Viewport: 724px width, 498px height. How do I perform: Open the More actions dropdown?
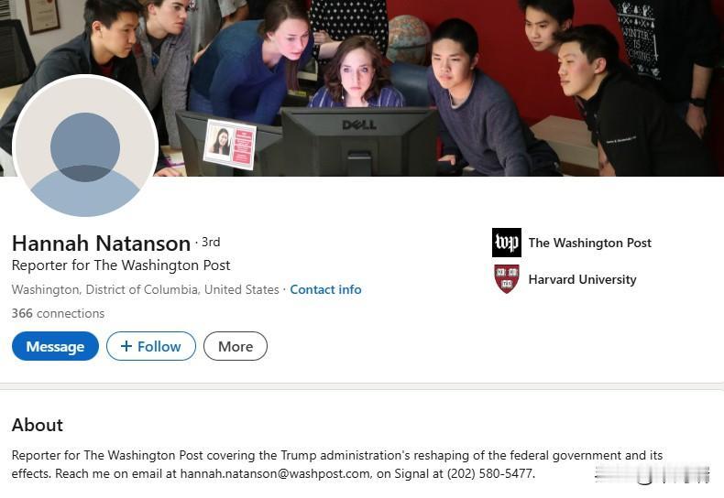[x=236, y=346]
